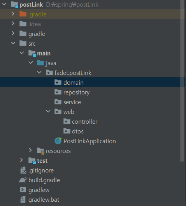Click the dtos package icon
Screen dimensions: 186x206
click(67, 131)
